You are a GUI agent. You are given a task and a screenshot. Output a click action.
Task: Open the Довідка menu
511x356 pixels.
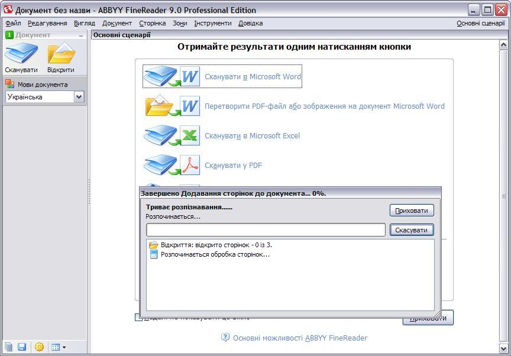251,23
